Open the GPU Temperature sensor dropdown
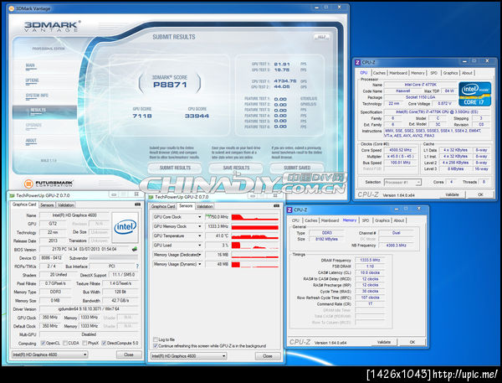The width and height of the screenshot is (502, 383). click(x=199, y=235)
